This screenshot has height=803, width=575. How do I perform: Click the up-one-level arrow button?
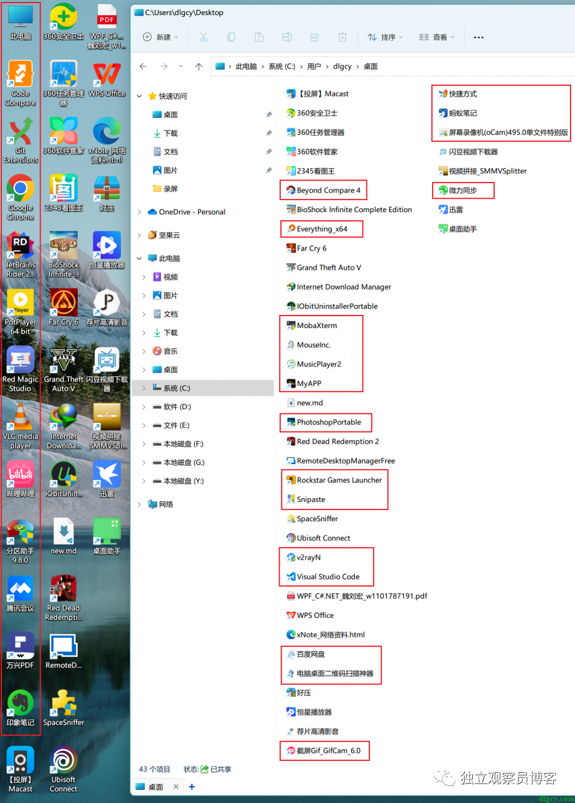pyautogui.click(x=199, y=66)
